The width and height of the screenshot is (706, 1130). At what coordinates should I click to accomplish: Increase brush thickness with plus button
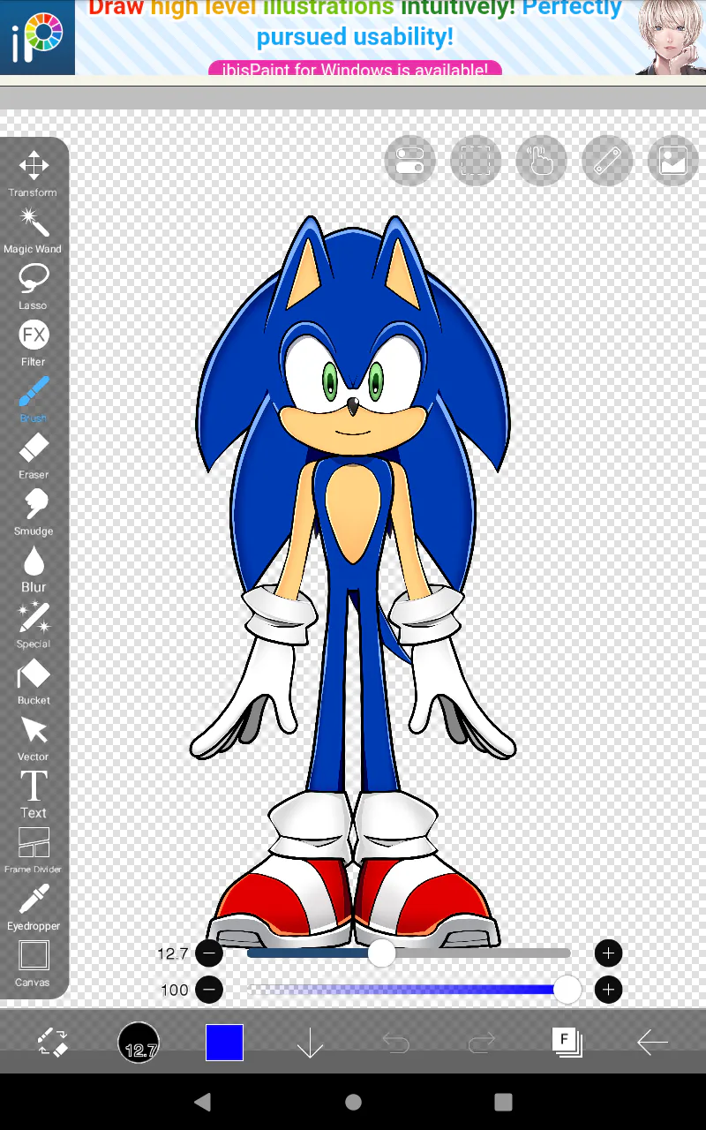coord(608,953)
